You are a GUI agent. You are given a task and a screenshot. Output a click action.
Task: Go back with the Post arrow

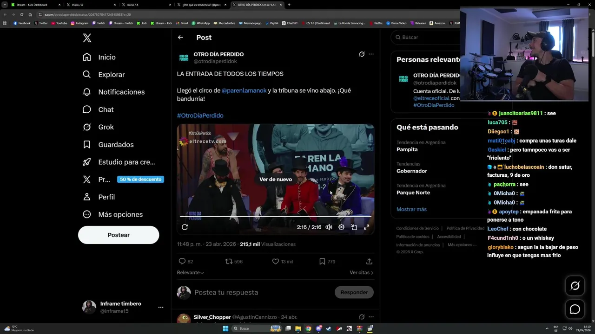tap(180, 38)
